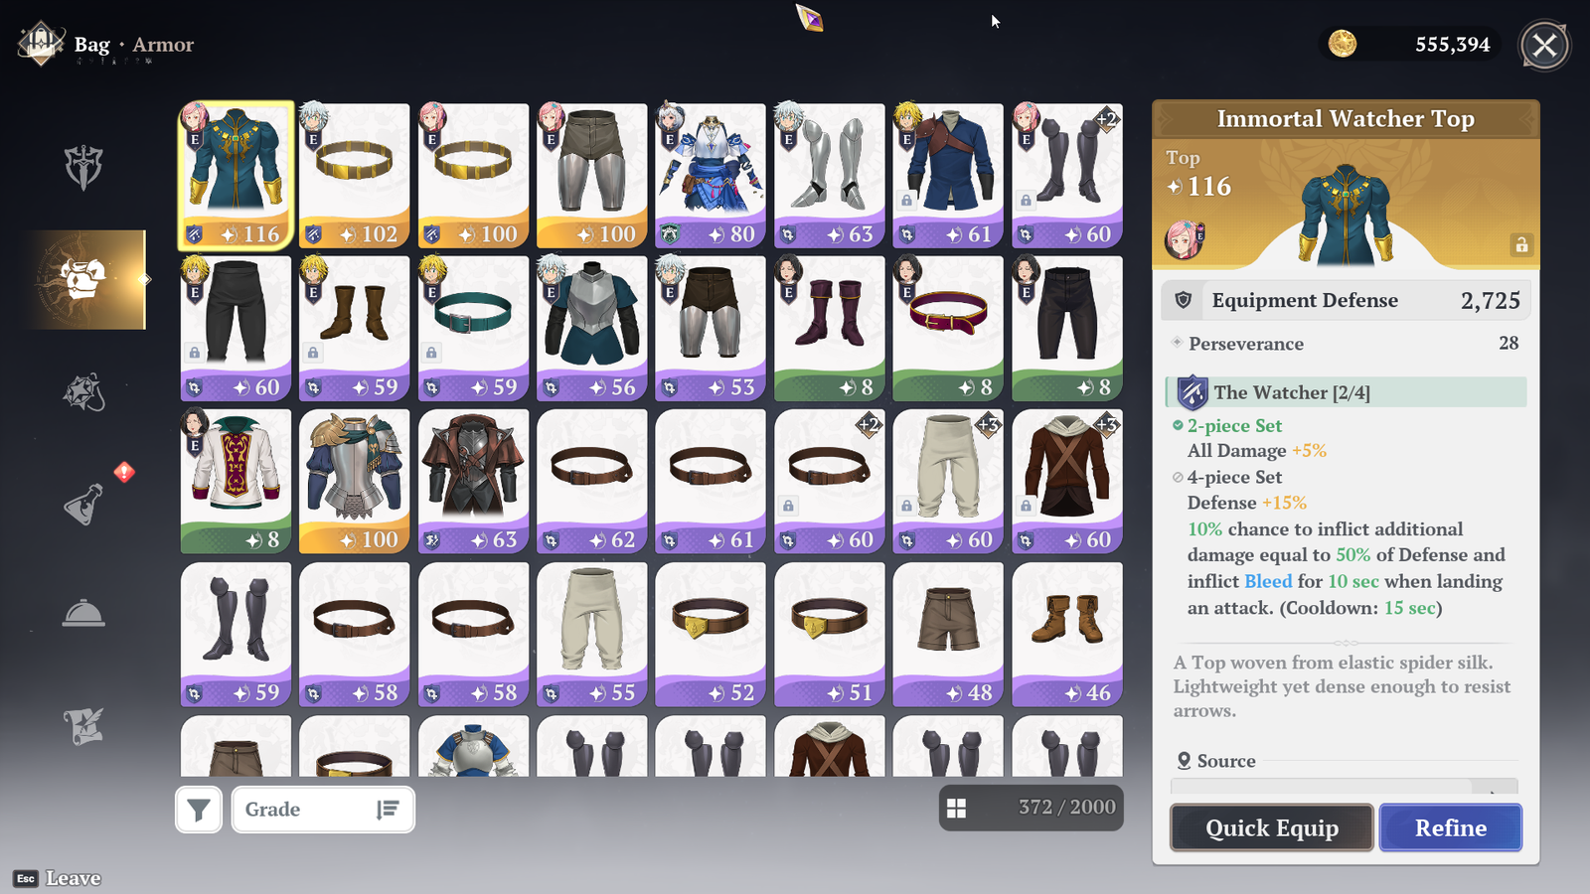Open the Grade sort dropdown
Screen dimensions: 1590x894
pyautogui.click(x=323, y=810)
